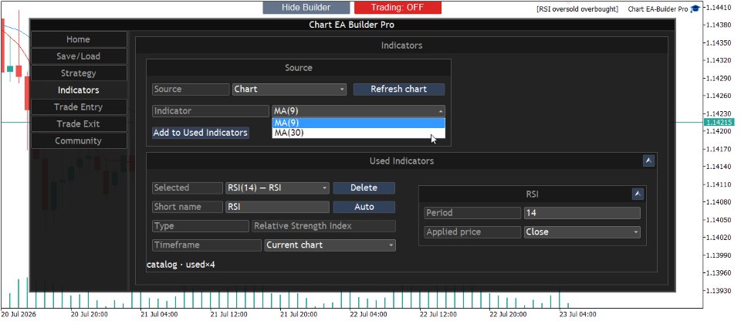Click the Timeframe label
The image size is (741, 321).
point(207,245)
